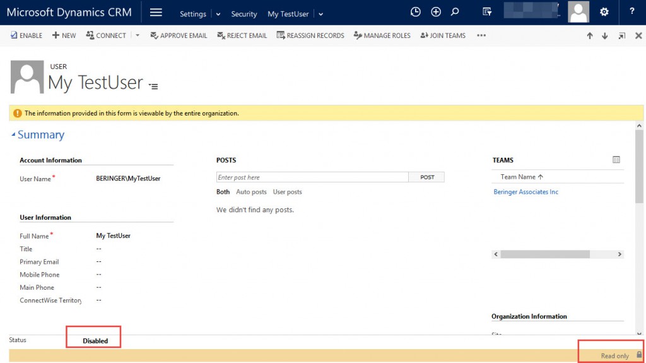Select the Auto posts filter

[x=251, y=192]
